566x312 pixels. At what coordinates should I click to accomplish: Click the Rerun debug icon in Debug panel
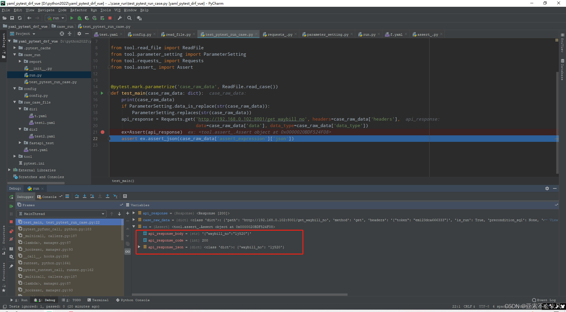click(x=11, y=197)
